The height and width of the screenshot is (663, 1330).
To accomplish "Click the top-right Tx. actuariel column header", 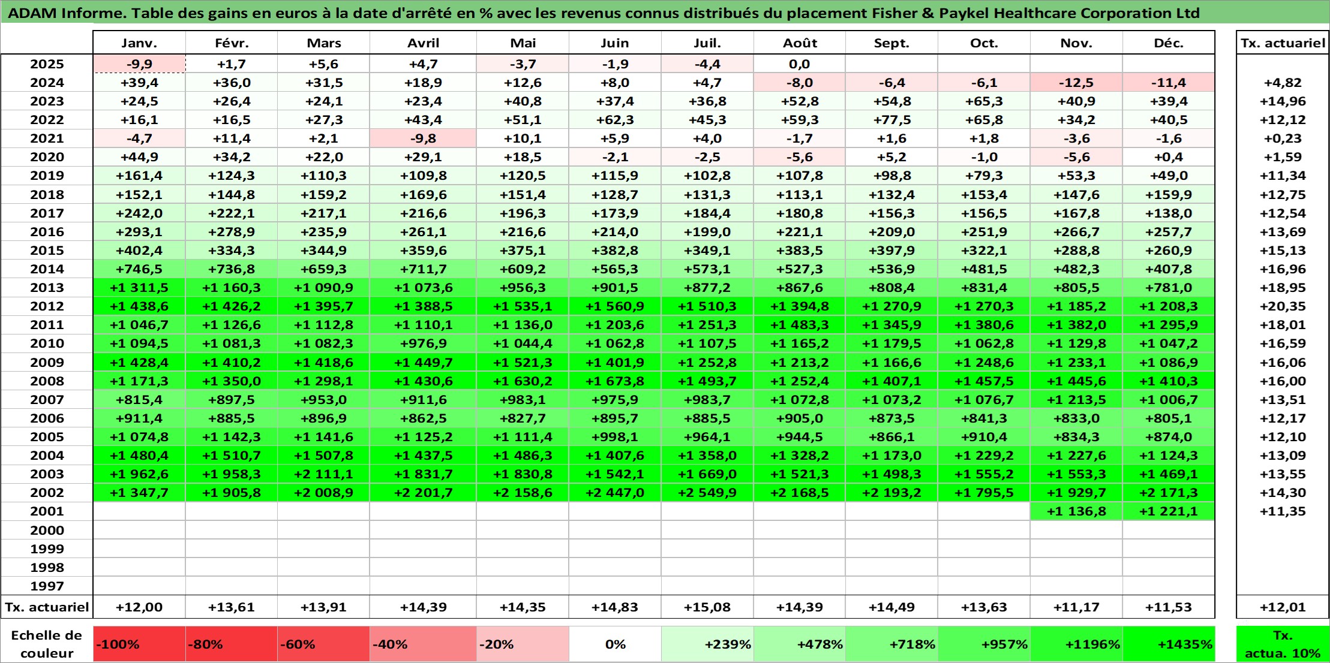I will [1283, 43].
